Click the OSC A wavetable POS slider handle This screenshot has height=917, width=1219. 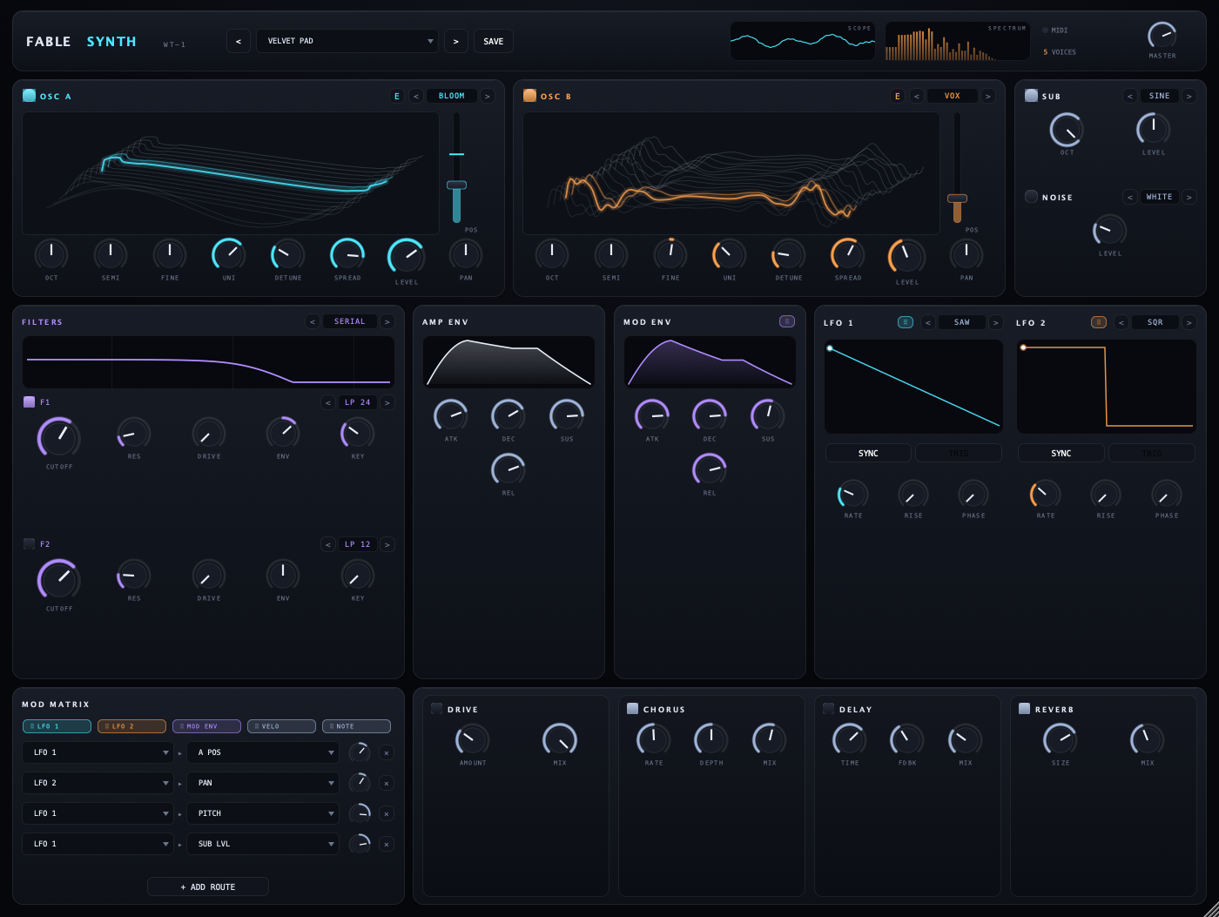[x=456, y=185]
